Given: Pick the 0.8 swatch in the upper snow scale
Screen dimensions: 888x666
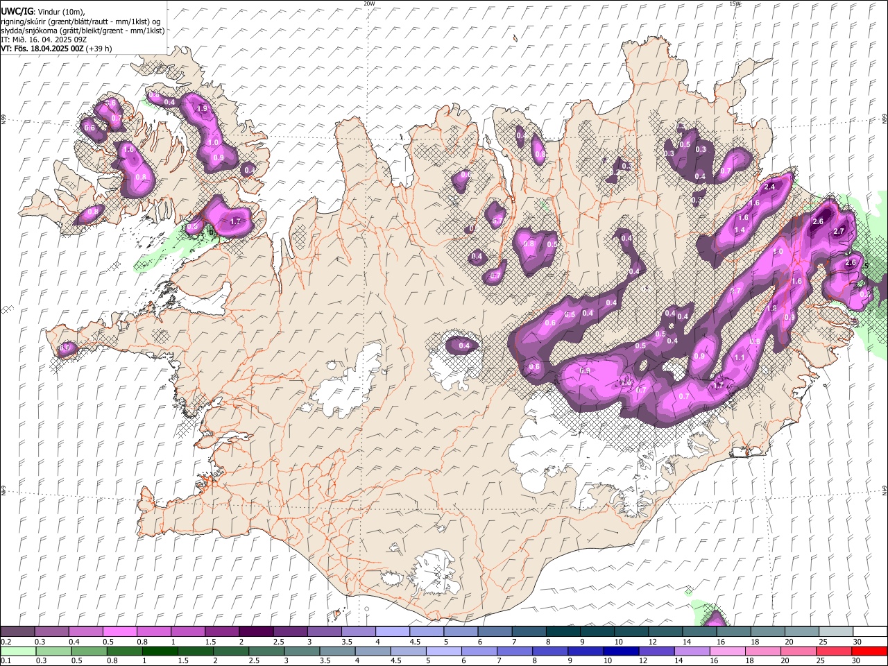Looking at the screenshot, I should 153,632.
